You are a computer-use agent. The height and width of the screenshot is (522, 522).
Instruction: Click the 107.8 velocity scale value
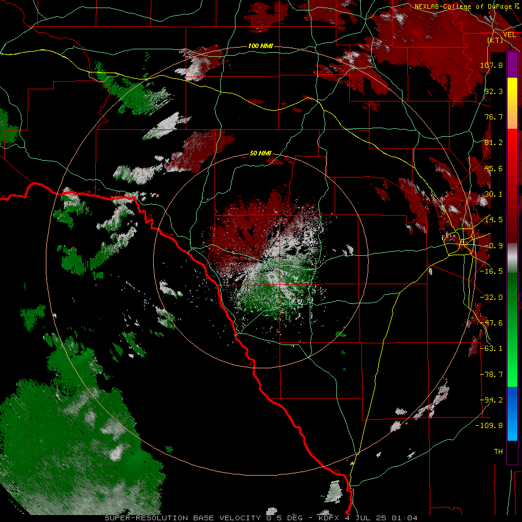(x=491, y=65)
